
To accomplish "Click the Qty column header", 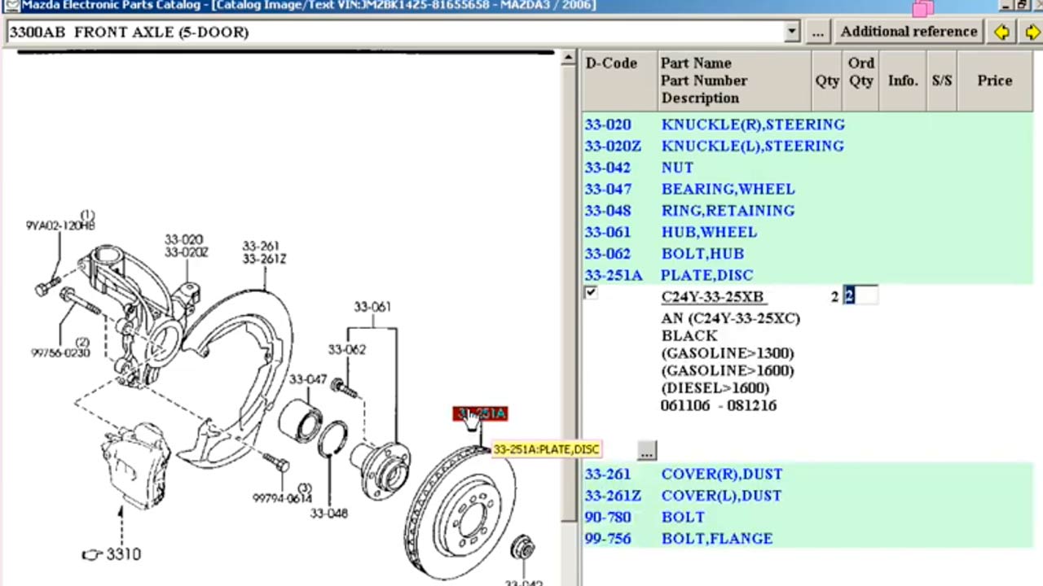I will 827,81.
